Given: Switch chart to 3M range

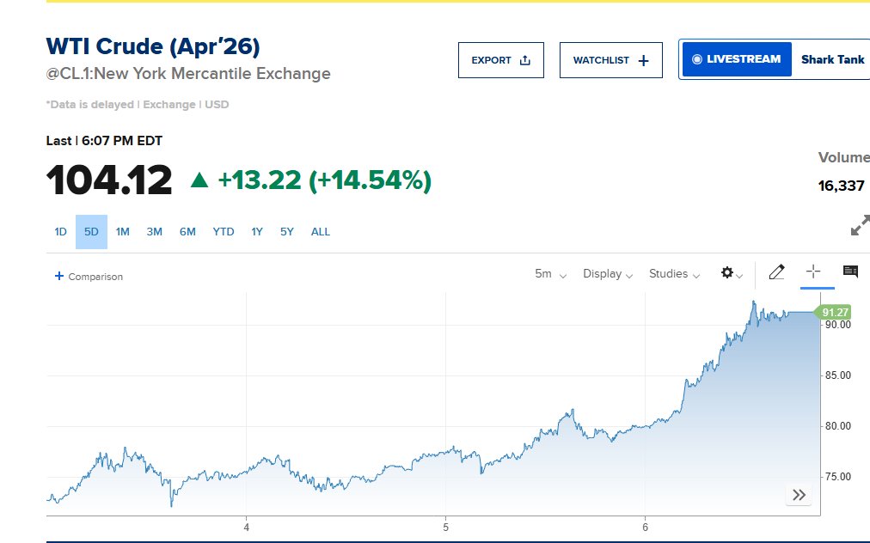Looking at the screenshot, I should pos(154,232).
